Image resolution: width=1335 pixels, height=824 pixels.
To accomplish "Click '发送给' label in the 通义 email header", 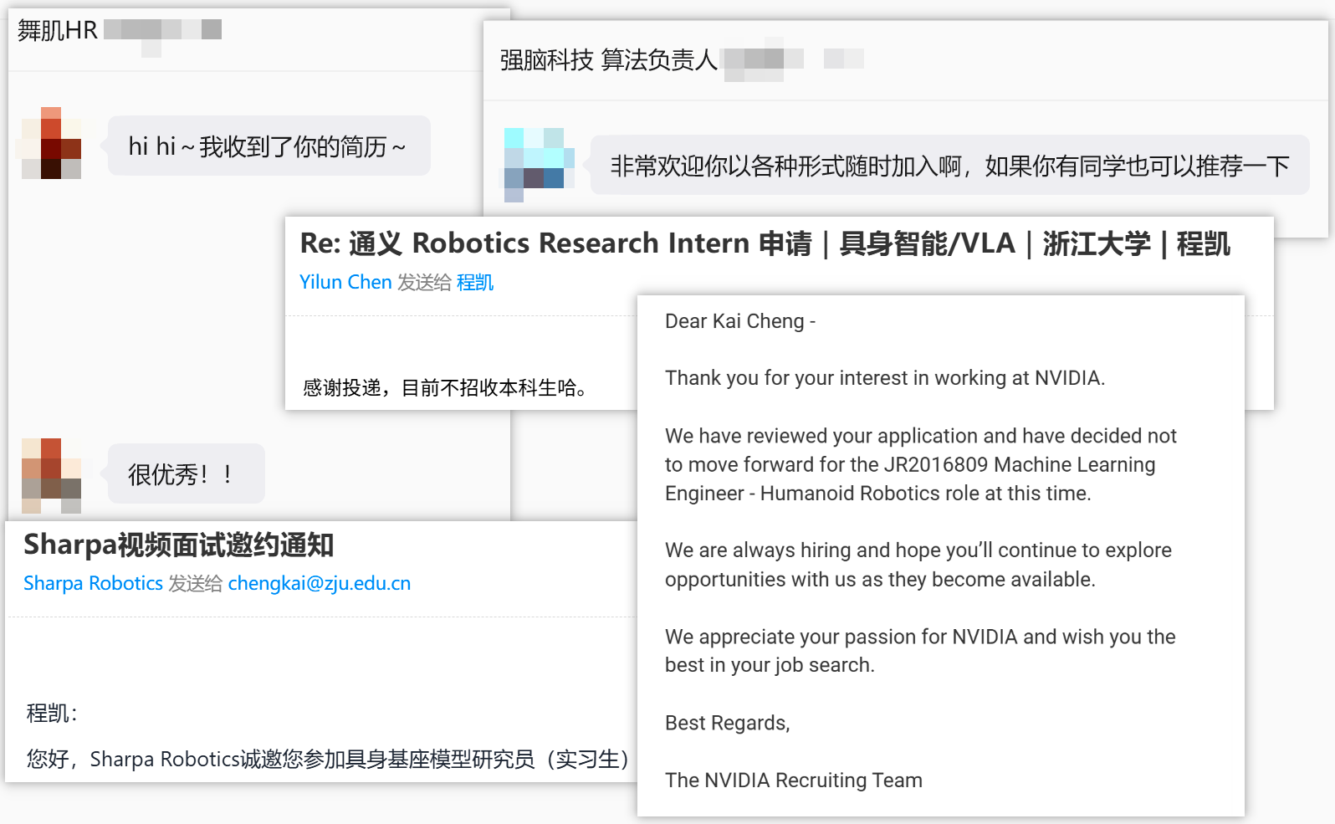I will (424, 283).
